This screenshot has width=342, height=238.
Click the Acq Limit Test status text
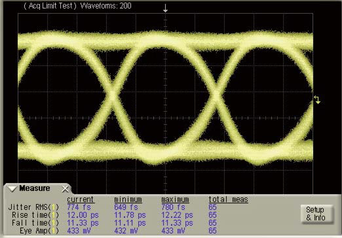tap(50, 6)
